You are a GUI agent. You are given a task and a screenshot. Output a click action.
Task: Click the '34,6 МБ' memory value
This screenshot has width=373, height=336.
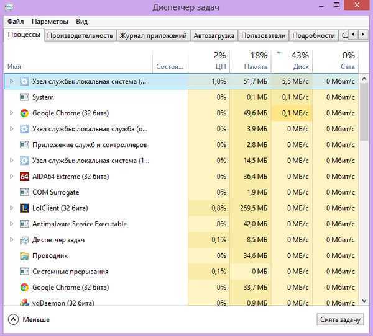(x=256, y=256)
